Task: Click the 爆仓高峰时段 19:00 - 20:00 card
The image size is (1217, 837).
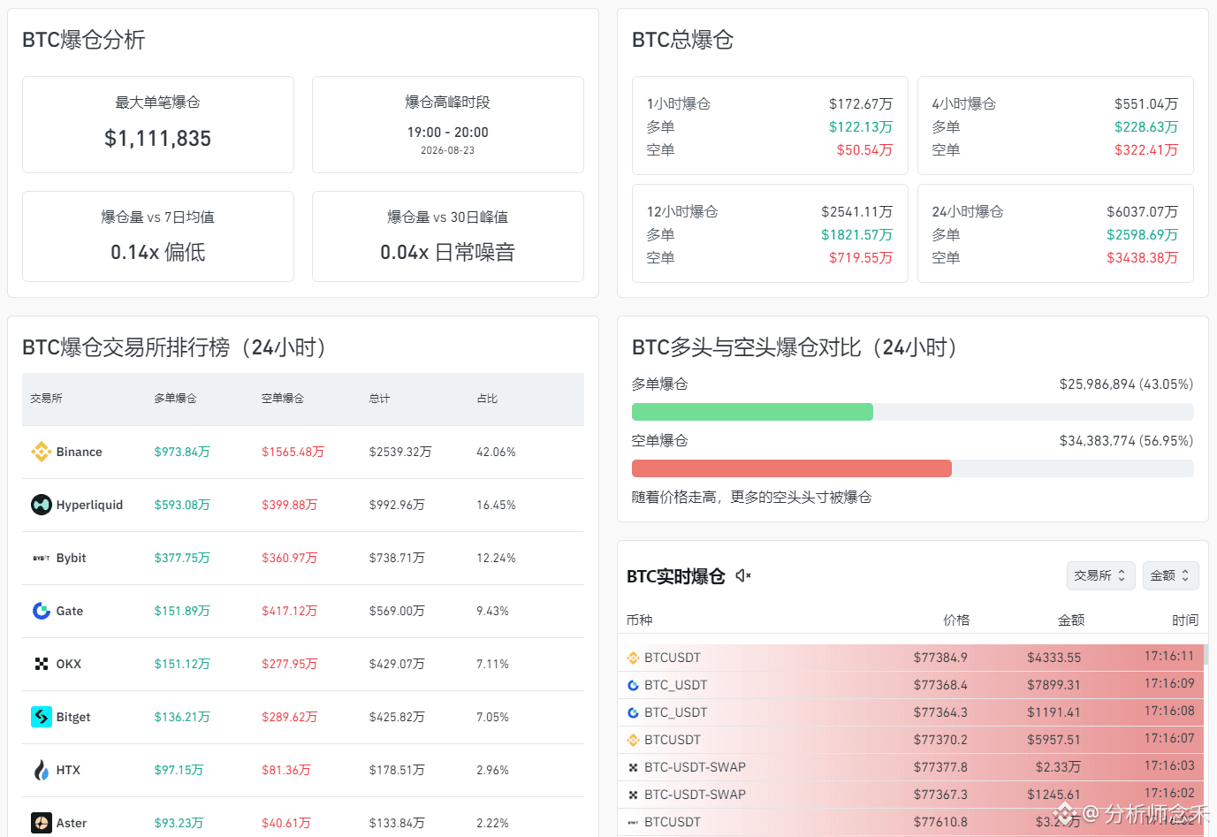Action: point(448,125)
